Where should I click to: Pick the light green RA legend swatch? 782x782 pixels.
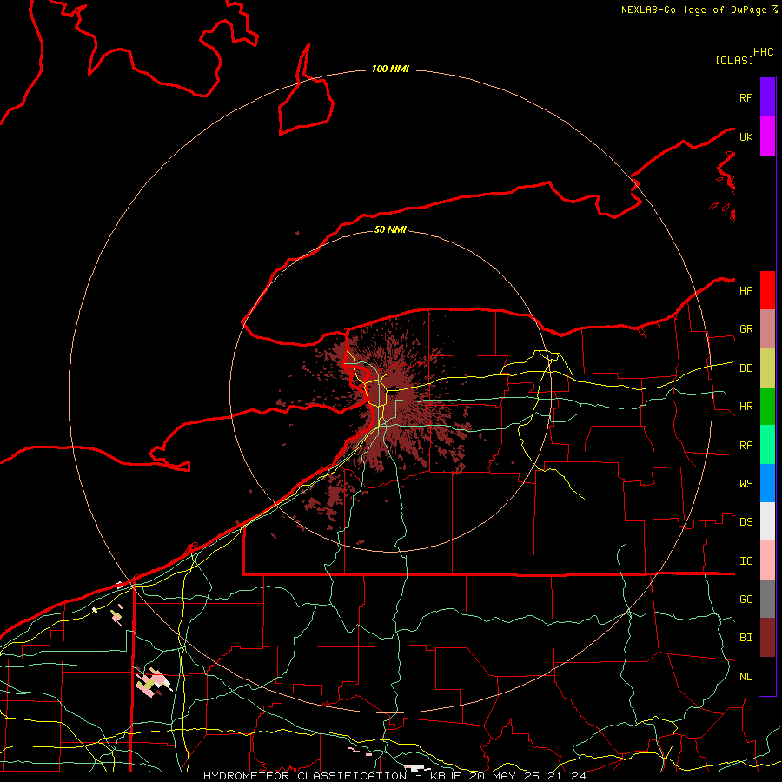[767, 445]
